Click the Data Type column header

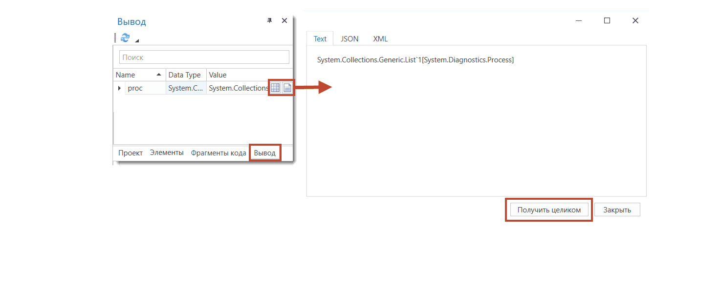point(184,75)
